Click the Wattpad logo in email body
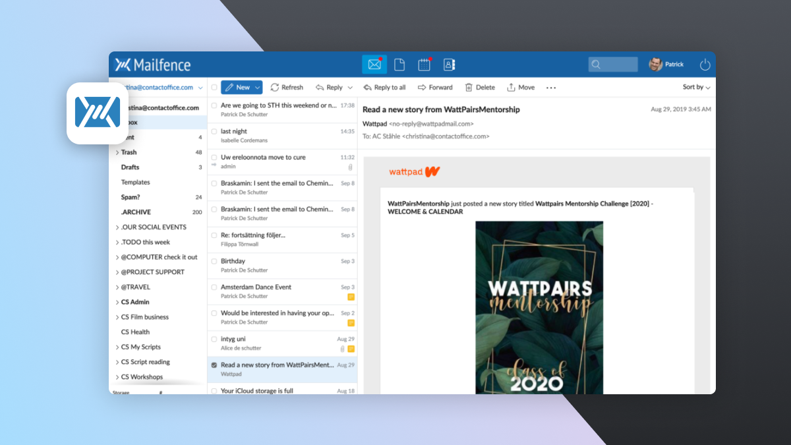The height and width of the screenshot is (445, 791). 415,171
